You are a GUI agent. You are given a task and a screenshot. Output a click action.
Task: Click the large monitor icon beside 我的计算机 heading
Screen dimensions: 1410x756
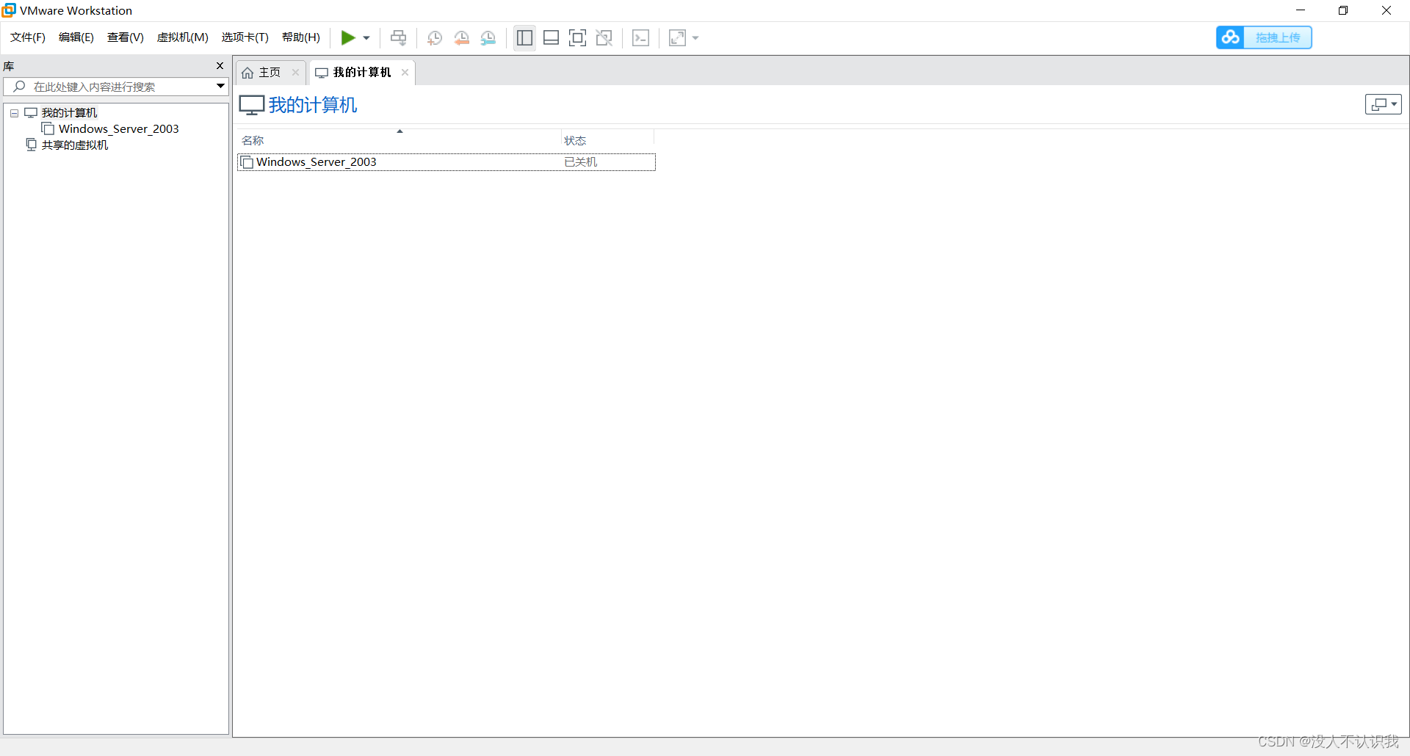click(252, 105)
